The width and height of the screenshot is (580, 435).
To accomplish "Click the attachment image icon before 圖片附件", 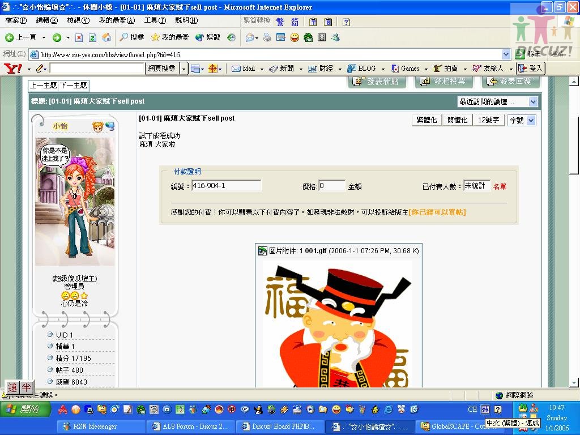I will tap(263, 251).
